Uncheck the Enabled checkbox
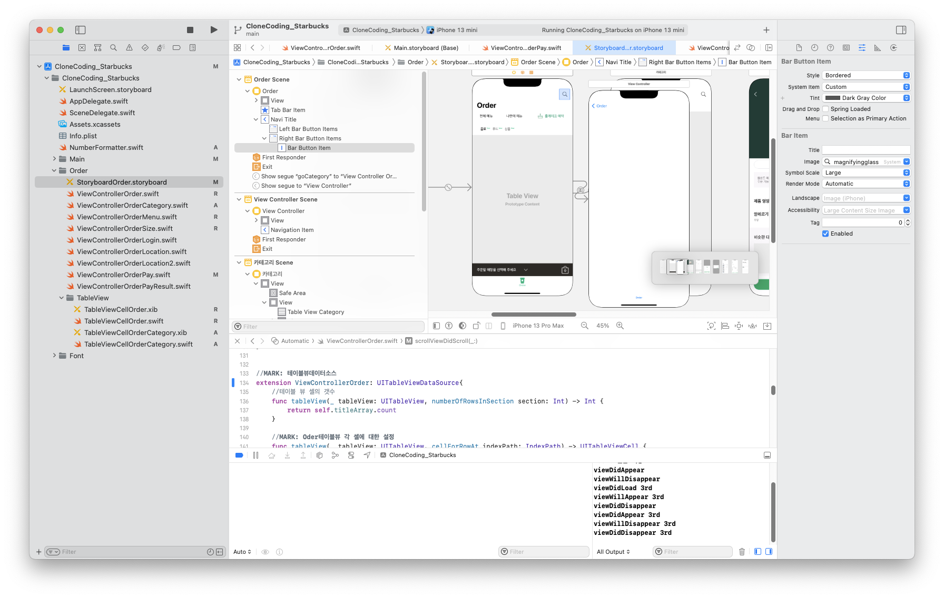The height and width of the screenshot is (598, 944). click(x=825, y=234)
